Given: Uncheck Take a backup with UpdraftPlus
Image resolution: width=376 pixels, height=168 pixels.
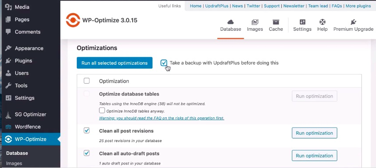Looking at the screenshot, I should [x=164, y=63].
